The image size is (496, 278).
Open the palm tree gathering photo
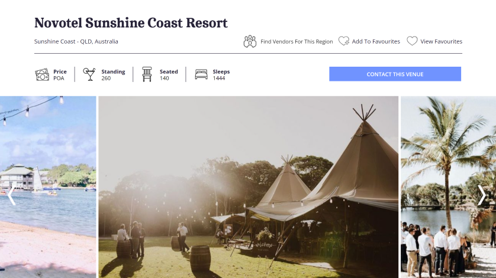click(448, 187)
